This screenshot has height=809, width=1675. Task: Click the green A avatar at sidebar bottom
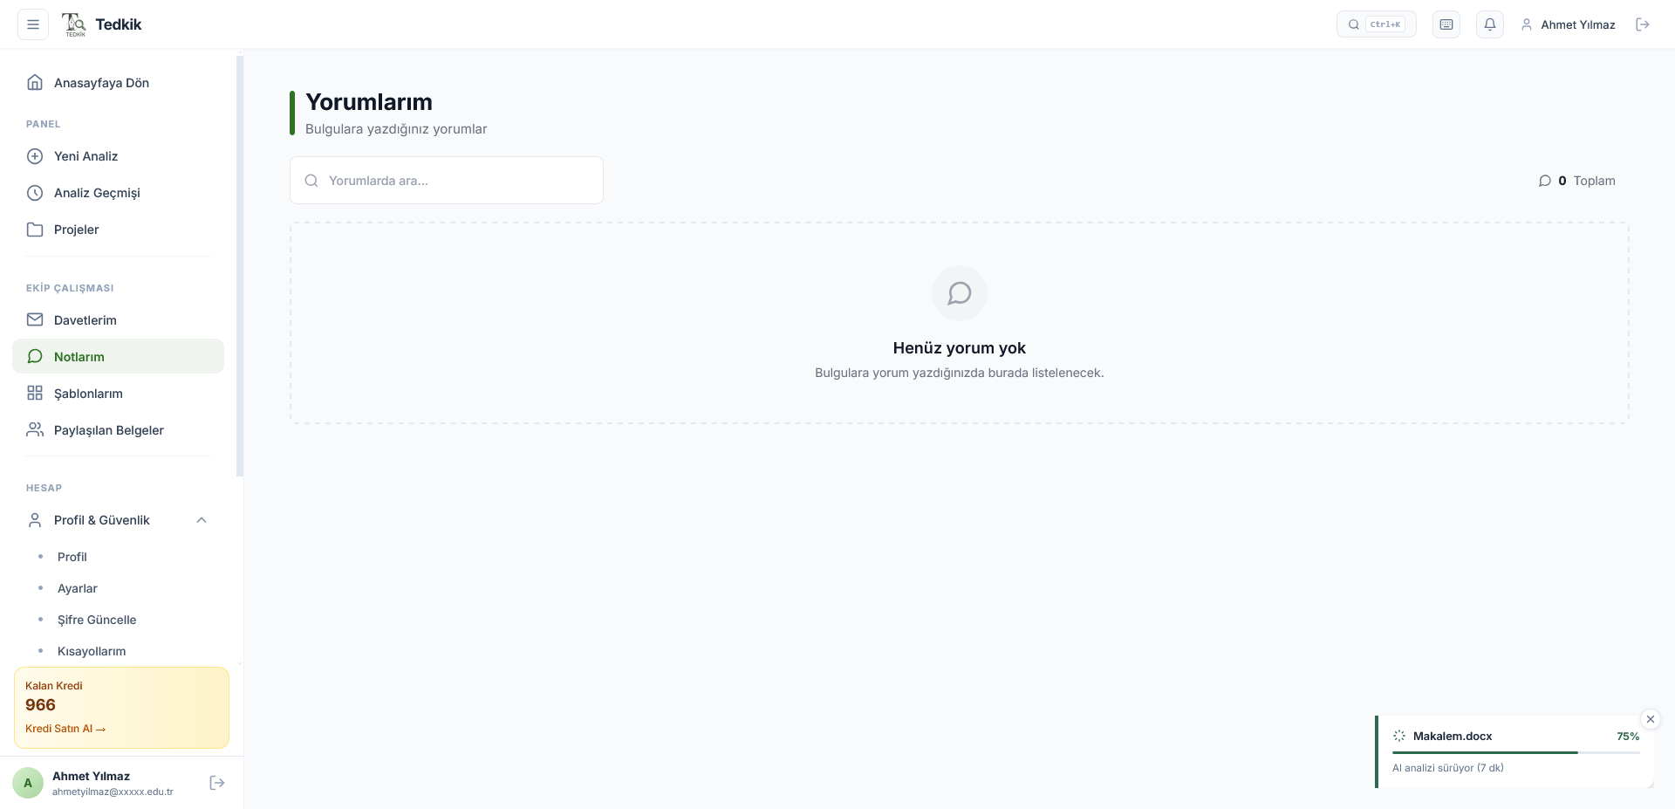tap(28, 783)
